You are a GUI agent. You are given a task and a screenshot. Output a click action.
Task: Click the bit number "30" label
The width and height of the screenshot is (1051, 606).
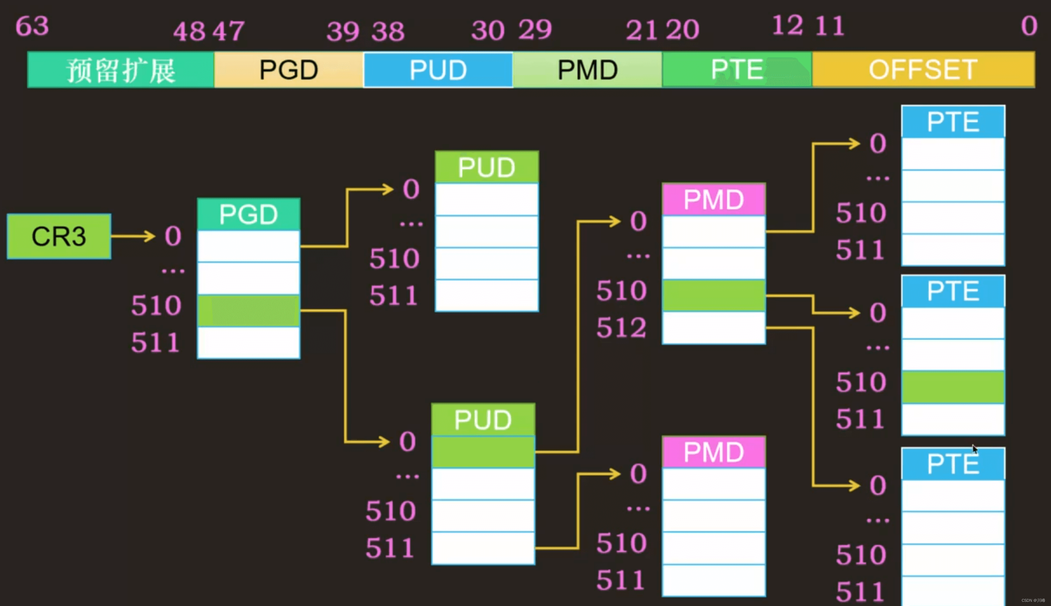pos(488,30)
